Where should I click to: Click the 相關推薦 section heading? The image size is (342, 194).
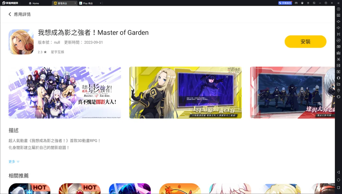[x=19, y=176]
